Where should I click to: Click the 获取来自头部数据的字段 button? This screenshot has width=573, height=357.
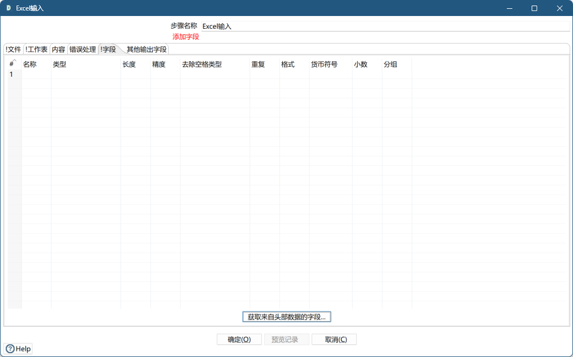coord(286,316)
